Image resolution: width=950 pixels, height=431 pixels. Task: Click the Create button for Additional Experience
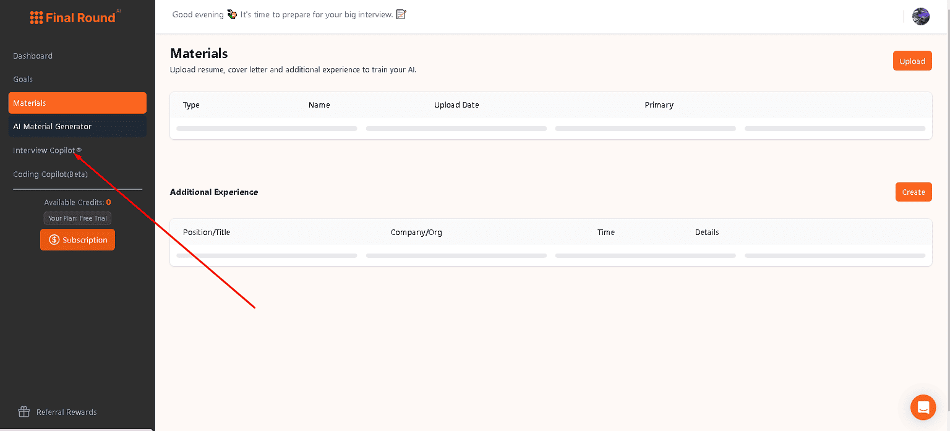click(914, 192)
